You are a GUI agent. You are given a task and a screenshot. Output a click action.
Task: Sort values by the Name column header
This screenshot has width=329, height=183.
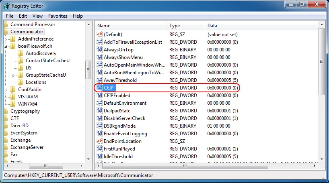(131, 26)
